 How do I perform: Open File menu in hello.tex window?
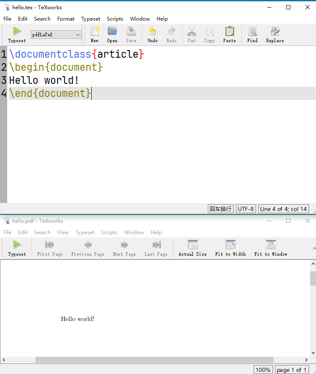click(x=8, y=19)
